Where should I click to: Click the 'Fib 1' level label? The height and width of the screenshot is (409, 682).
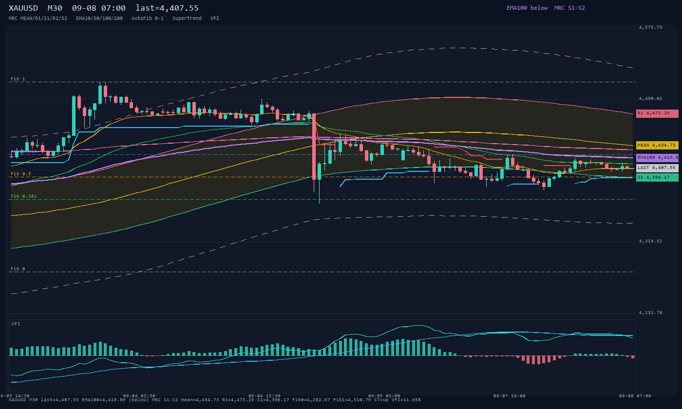click(x=18, y=79)
